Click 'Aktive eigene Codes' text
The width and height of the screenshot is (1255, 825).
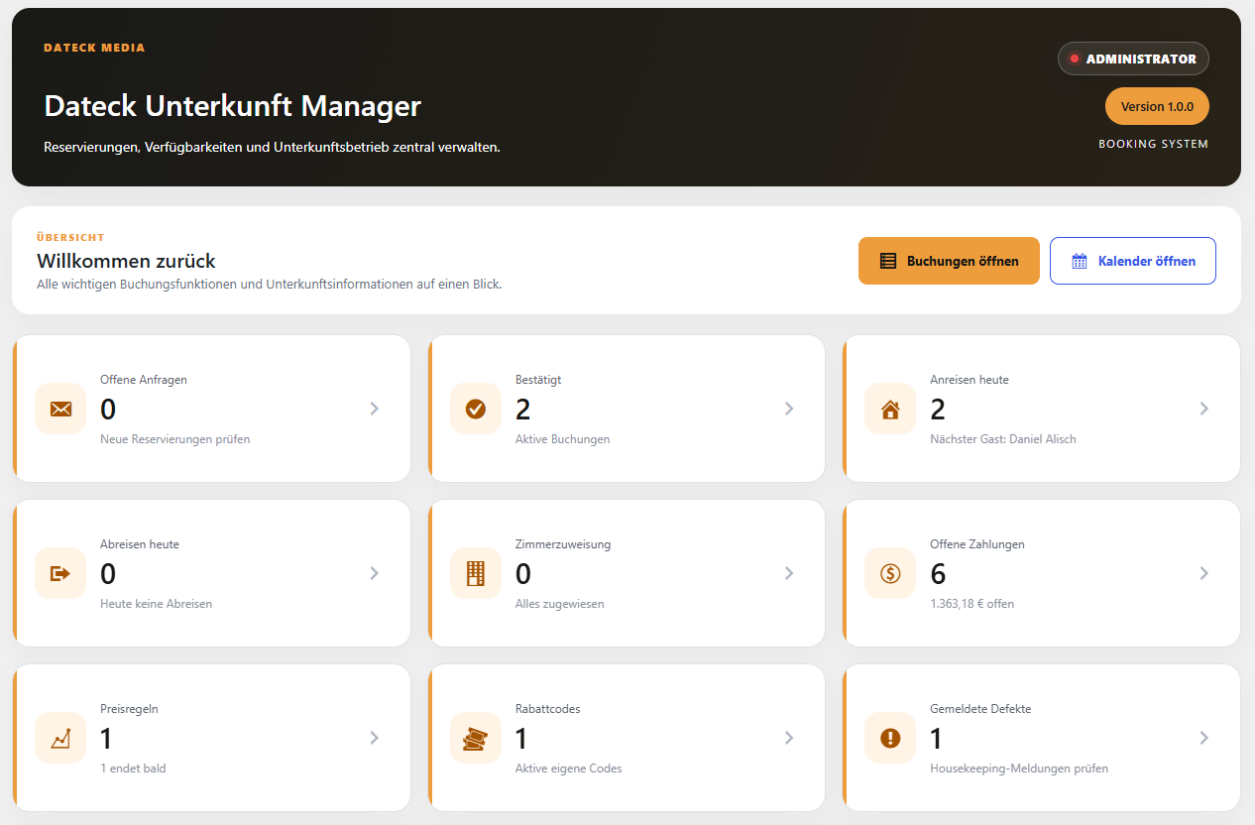[x=568, y=768]
